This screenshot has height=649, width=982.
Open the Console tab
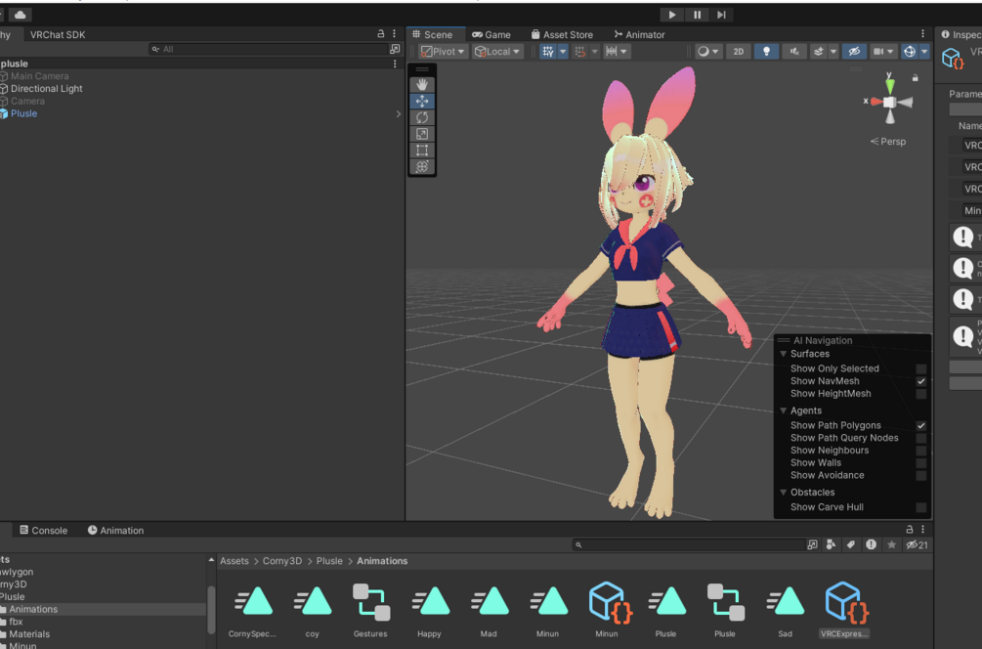[x=43, y=530]
